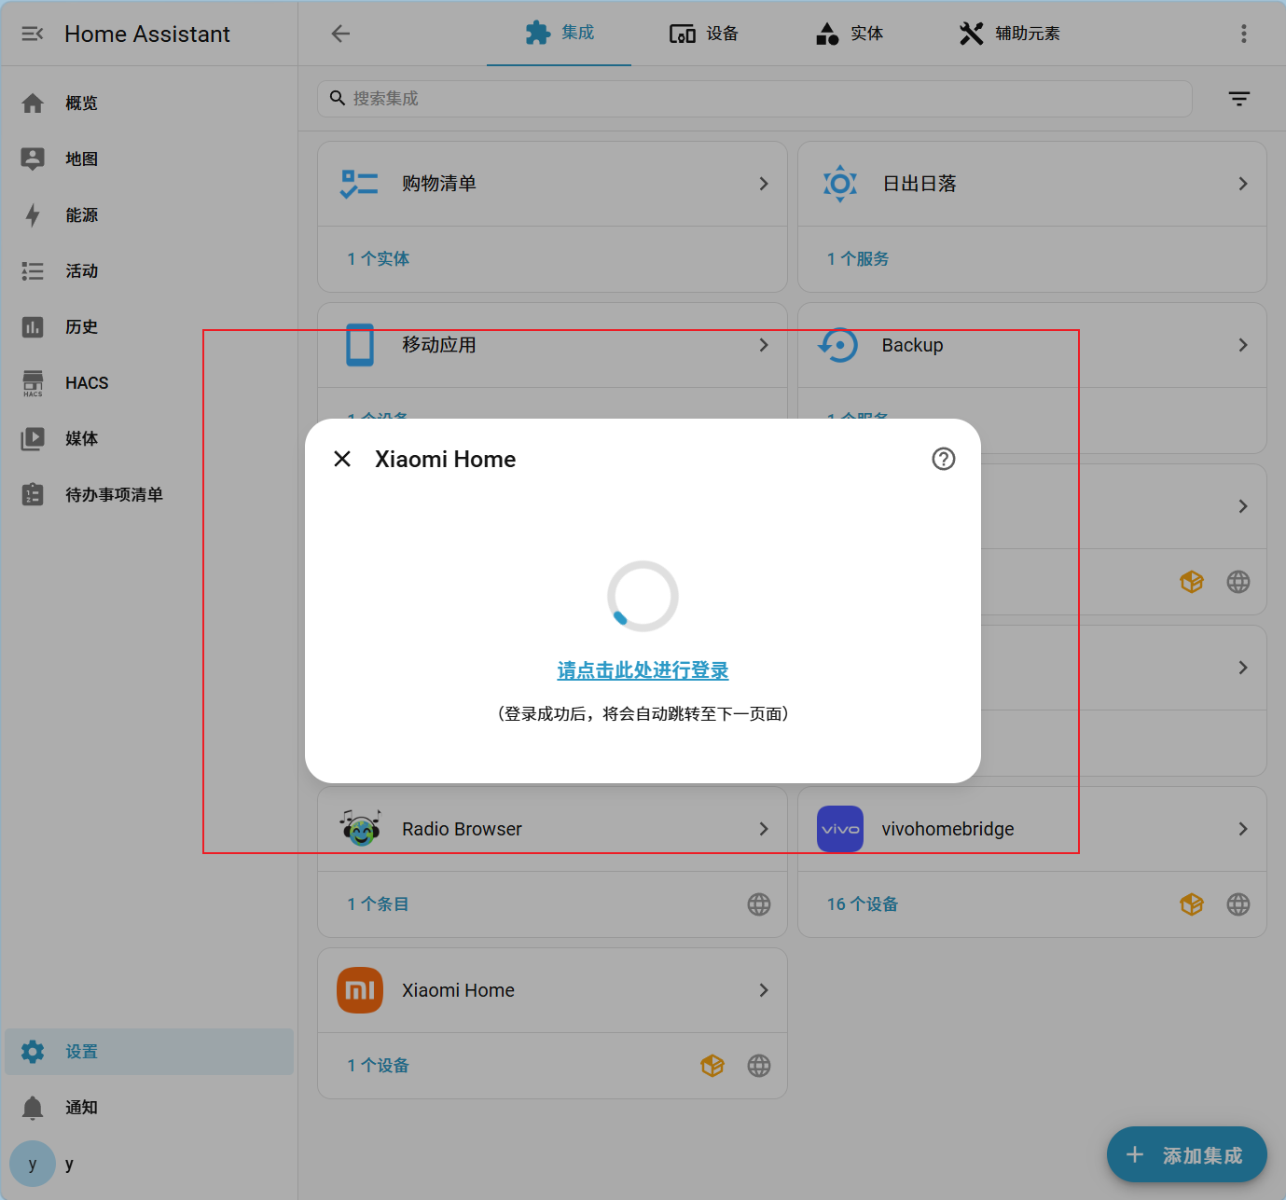Open 活动 activity in sidebar
This screenshot has width=1286, height=1200.
149,271
